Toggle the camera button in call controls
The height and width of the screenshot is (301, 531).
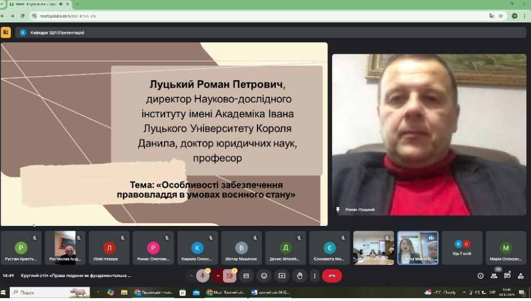coord(229,276)
